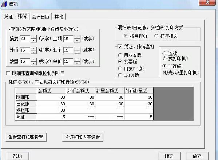218x160 pixels.
Task: Decrease the 外币 width with the down arrow
Action: pos(33,52)
